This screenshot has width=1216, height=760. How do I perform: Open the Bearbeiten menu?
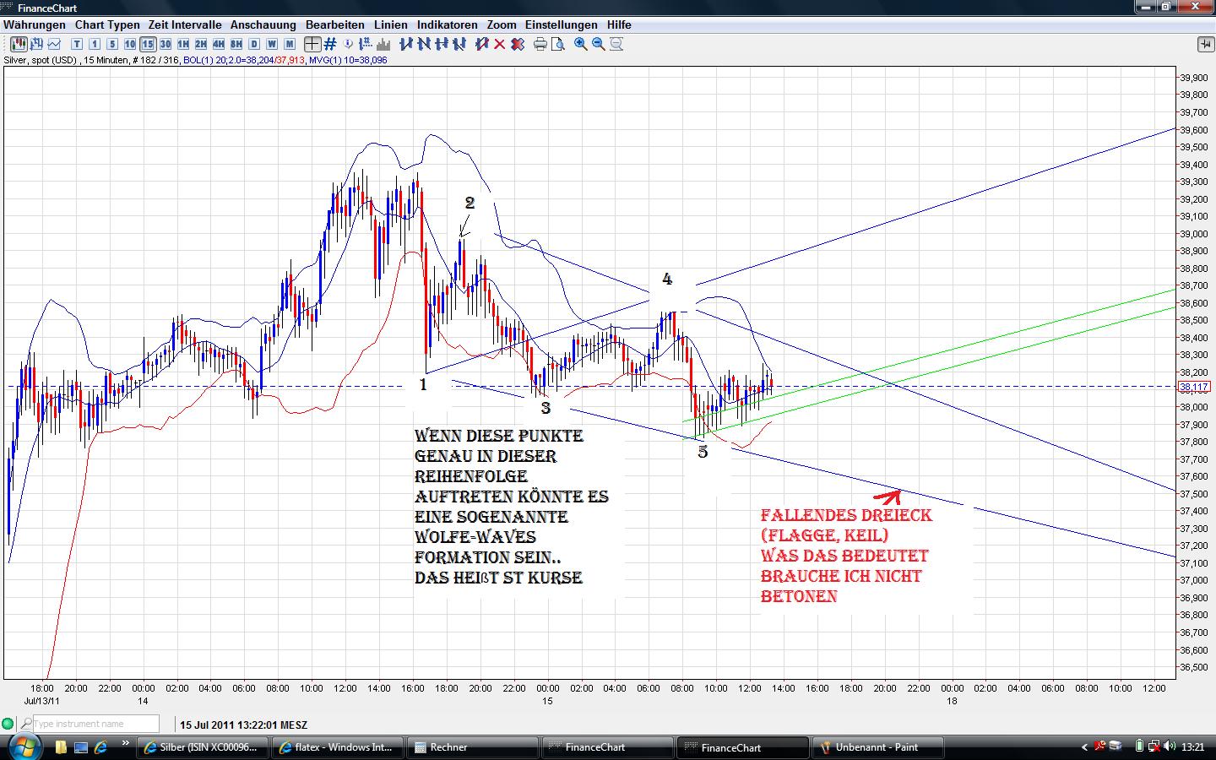[x=335, y=24]
